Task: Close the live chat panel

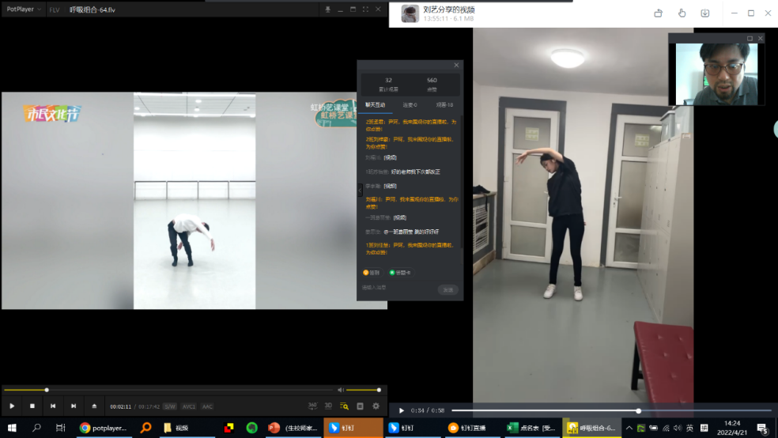Action: (x=456, y=65)
